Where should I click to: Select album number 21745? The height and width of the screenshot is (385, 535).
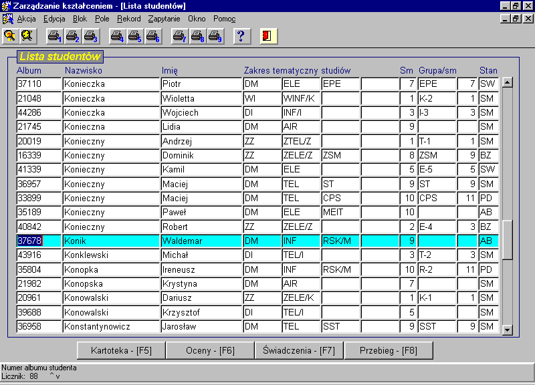pyautogui.click(x=39, y=127)
